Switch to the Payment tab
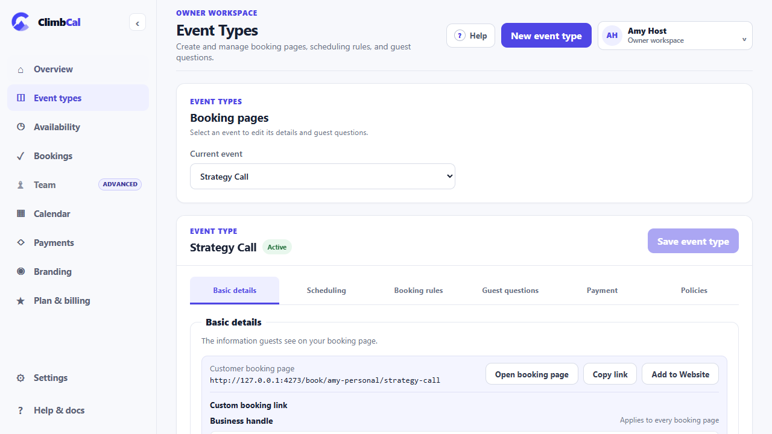772x434 pixels. (x=602, y=291)
